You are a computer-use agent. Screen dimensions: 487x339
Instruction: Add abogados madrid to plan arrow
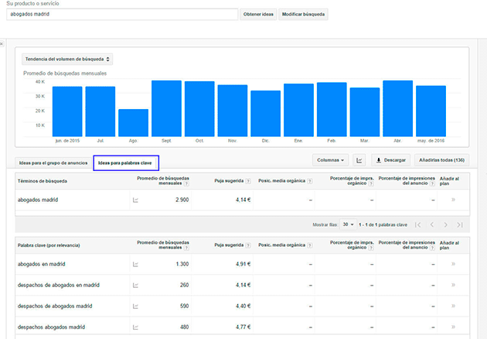click(453, 200)
